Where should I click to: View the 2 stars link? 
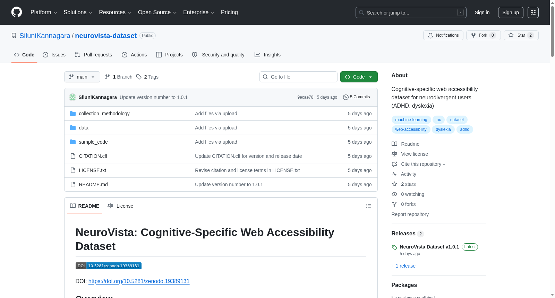click(x=404, y=184)
